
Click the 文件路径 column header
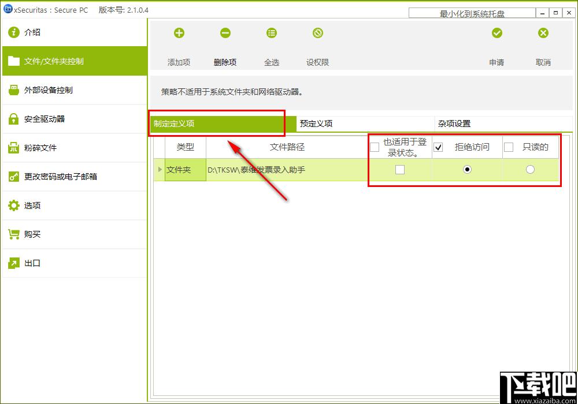coord(287,147)
